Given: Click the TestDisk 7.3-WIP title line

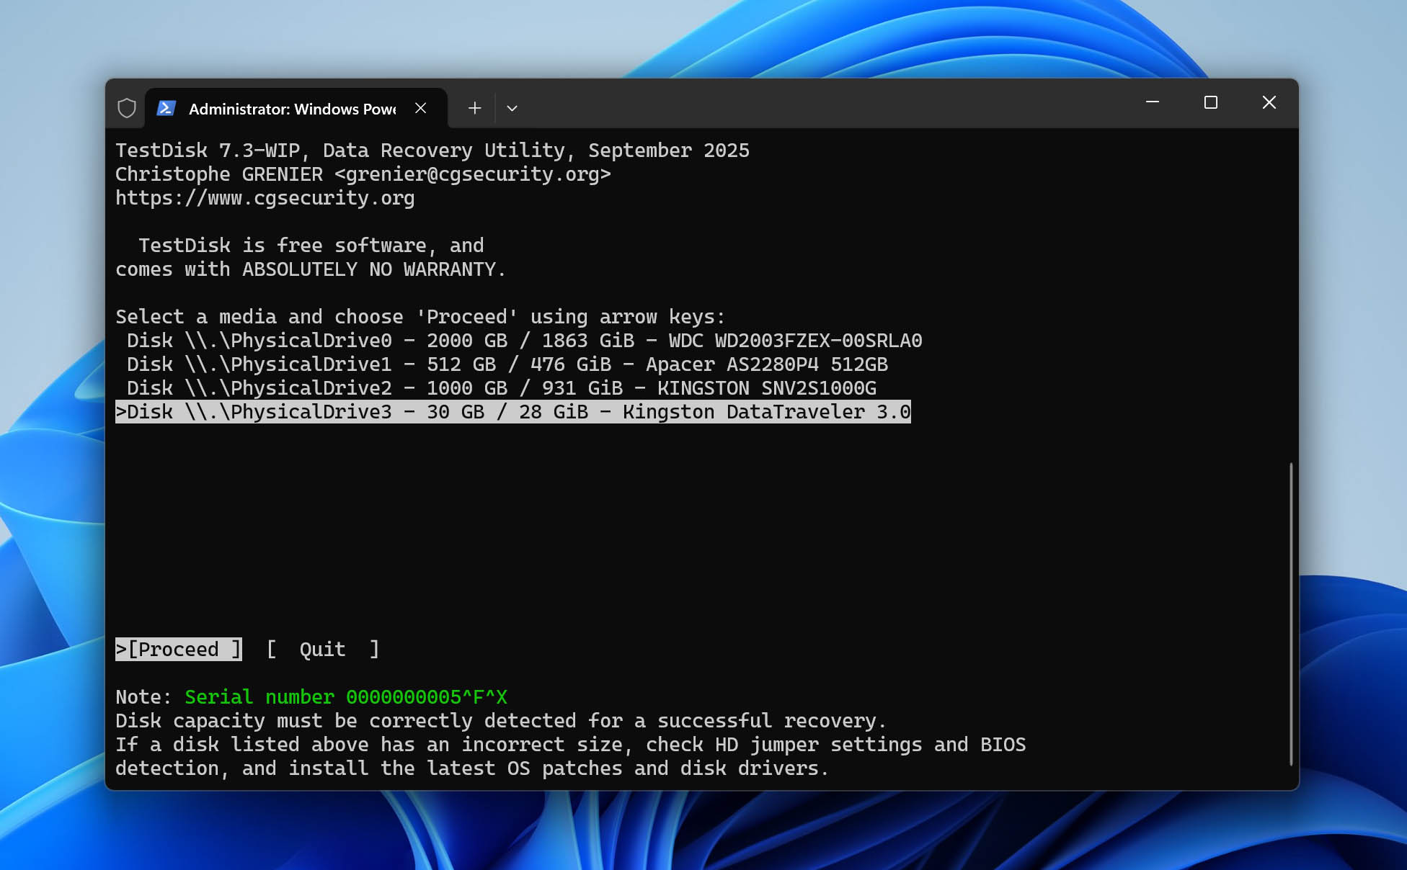Looking at the screenshot, I should [432, 151].
